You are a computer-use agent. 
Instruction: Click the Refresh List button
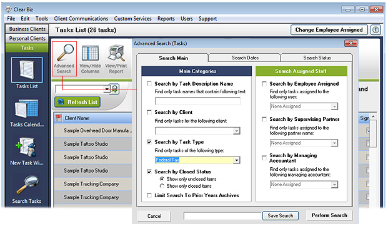(x=77, y=102)
